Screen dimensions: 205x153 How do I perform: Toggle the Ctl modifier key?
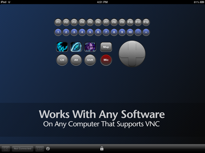(x=62, y=60)
